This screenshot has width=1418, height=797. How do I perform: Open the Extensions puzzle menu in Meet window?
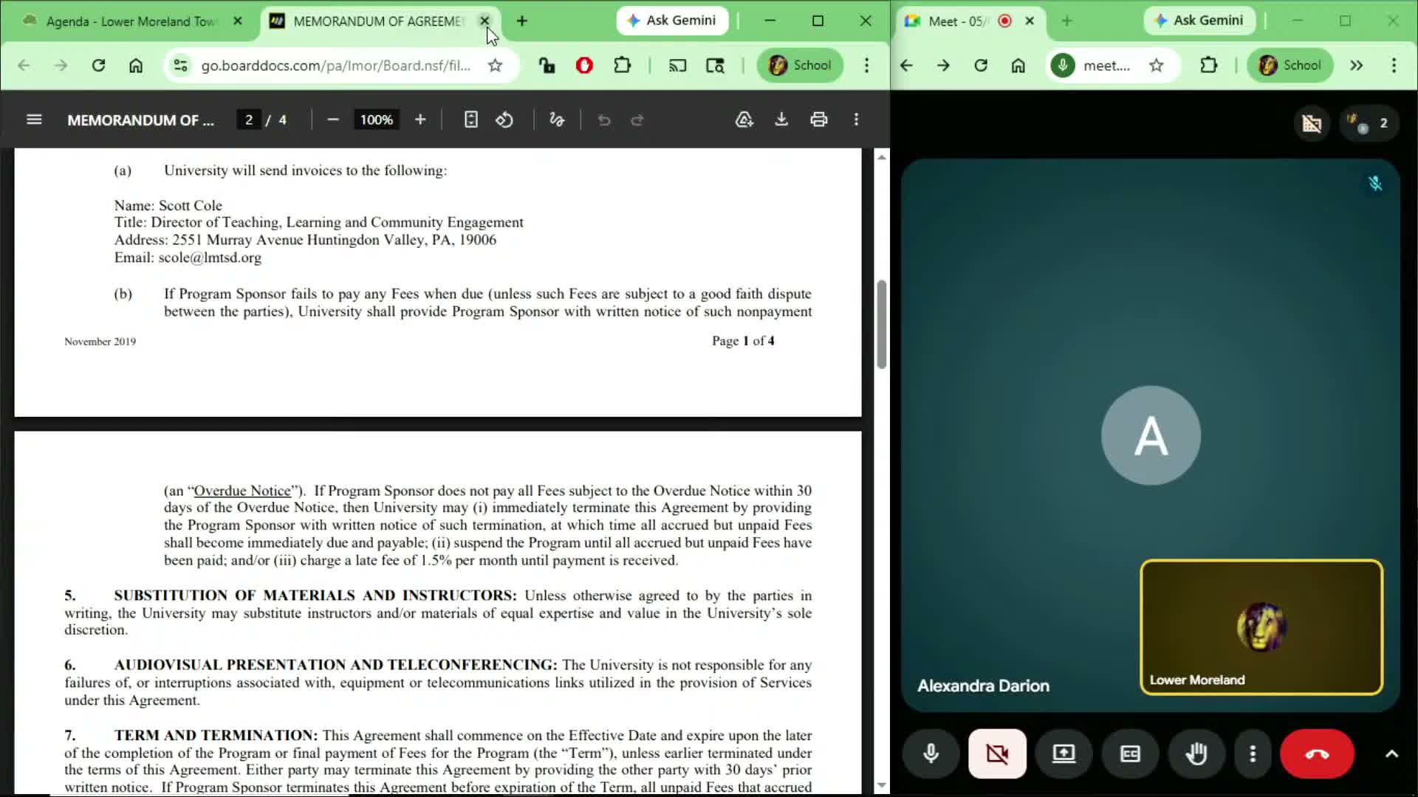[1209, 66]
